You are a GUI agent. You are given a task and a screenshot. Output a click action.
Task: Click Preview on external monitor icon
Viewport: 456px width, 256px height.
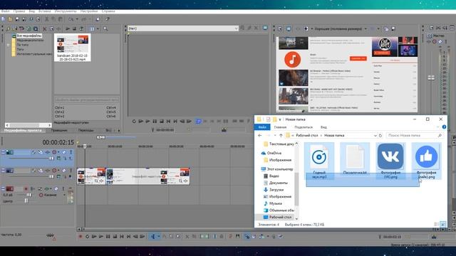(289, 28)
